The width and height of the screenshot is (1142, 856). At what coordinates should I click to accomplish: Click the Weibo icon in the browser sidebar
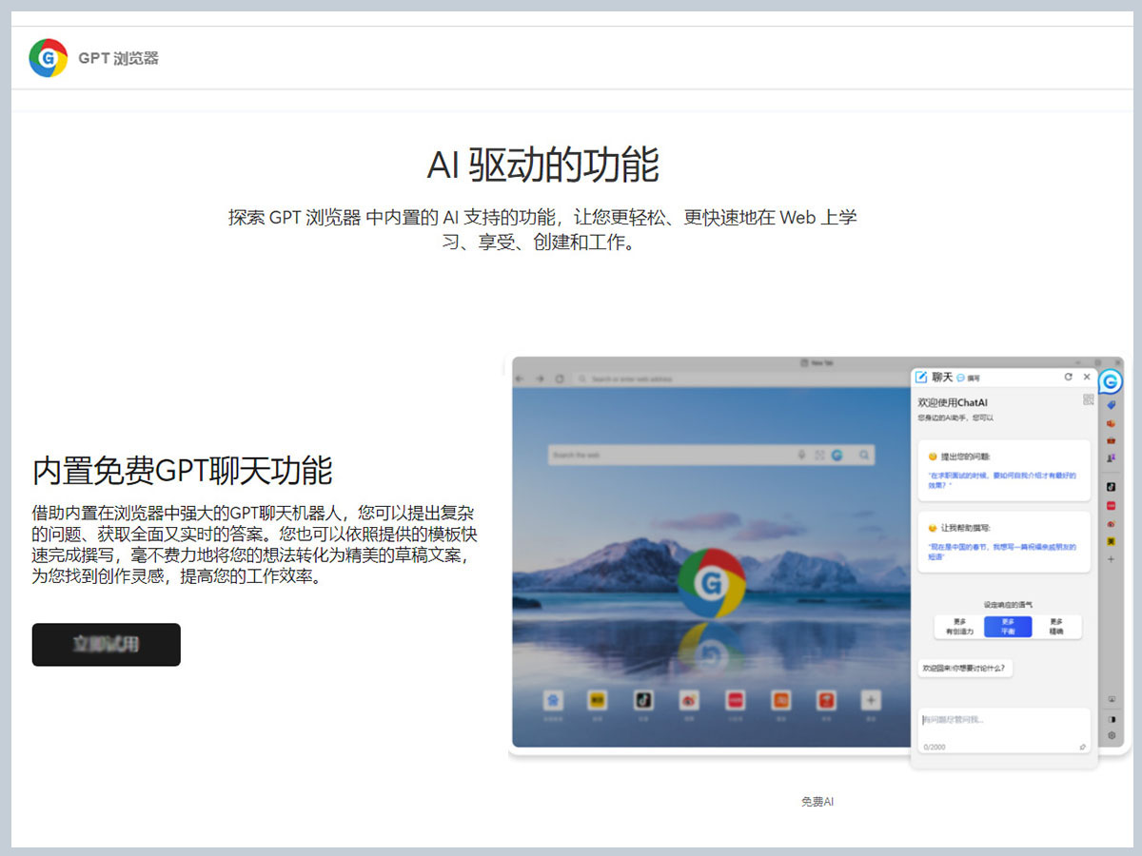pos(1112,523)
